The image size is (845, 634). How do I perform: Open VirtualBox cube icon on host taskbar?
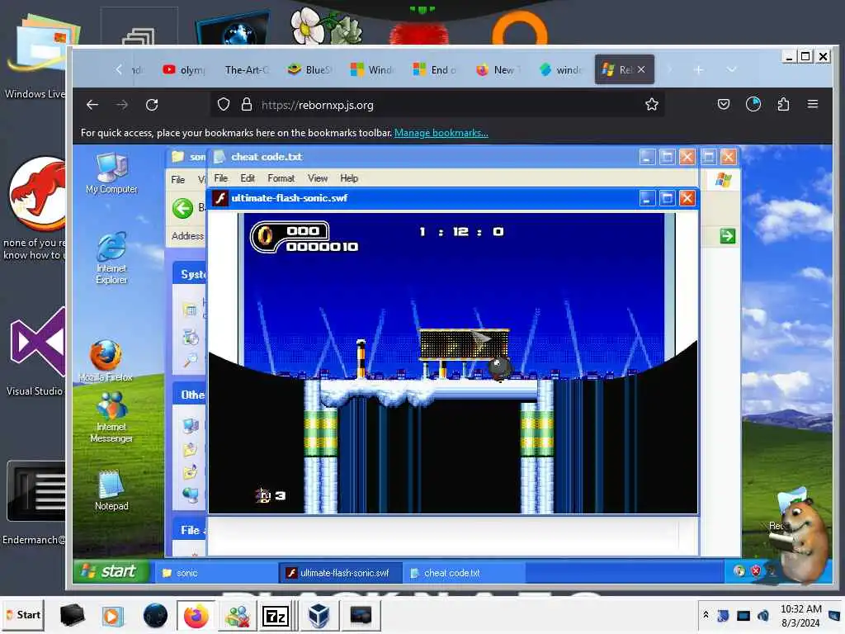coord(318,616)
